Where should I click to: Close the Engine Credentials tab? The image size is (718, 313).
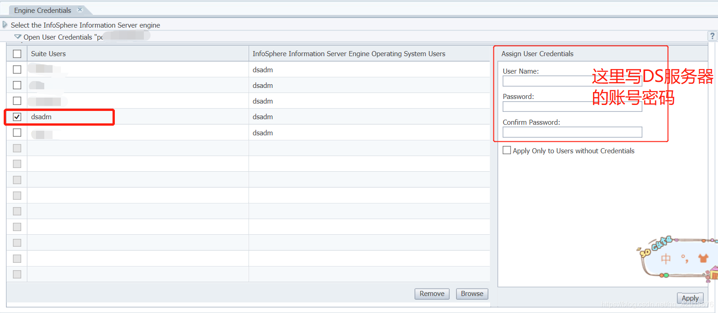[80, 10]
